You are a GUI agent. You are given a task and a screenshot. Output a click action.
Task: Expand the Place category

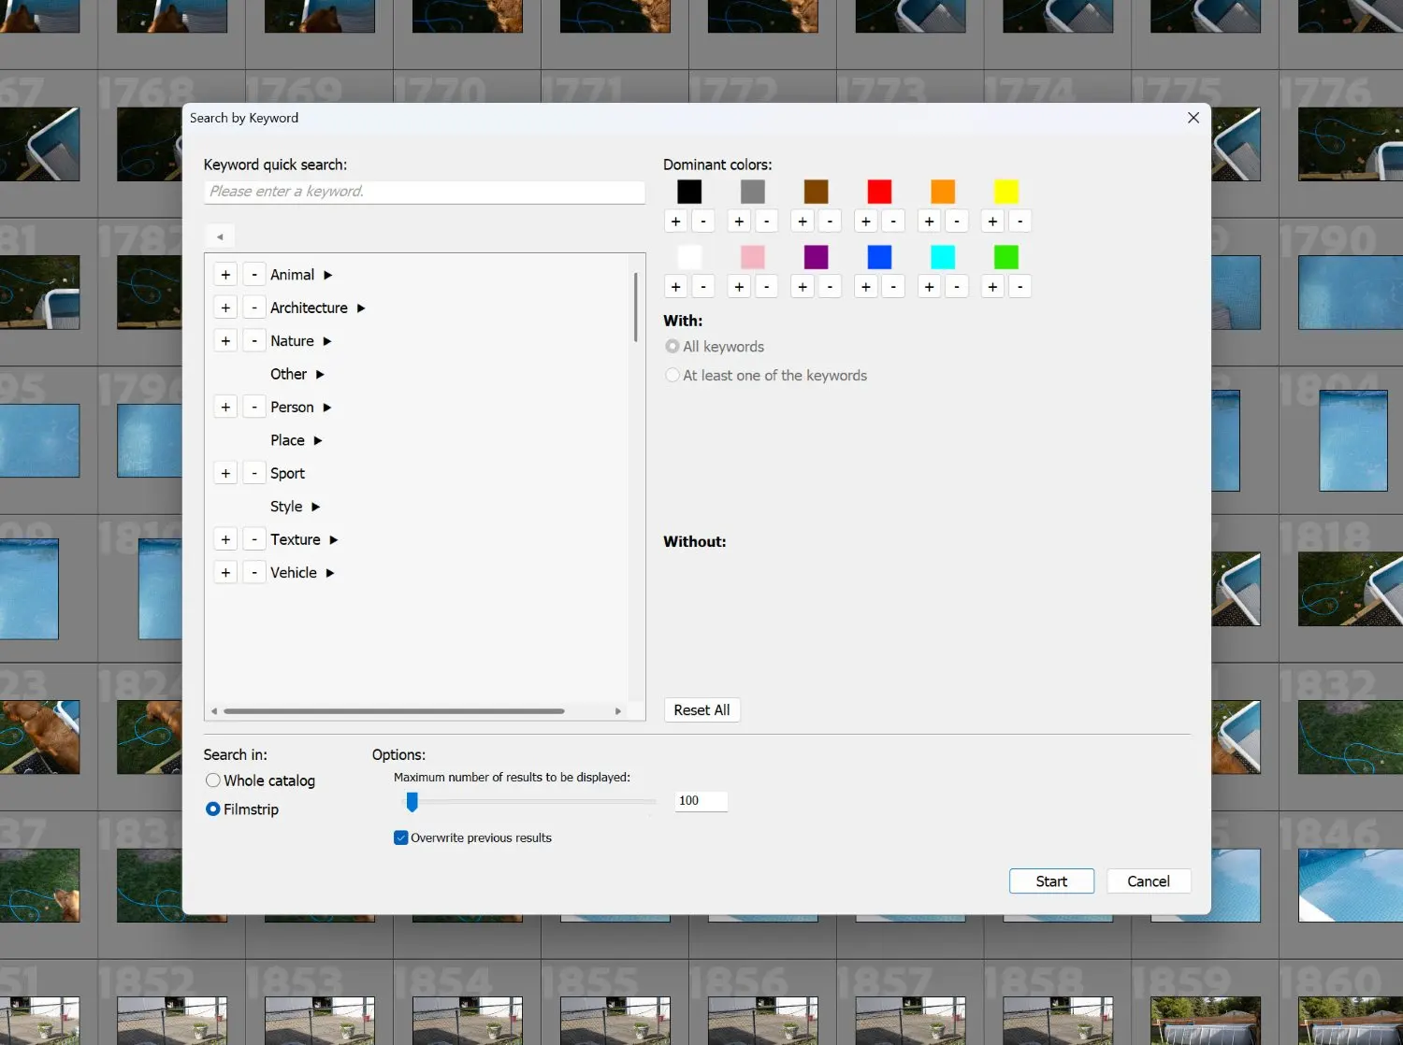(x=317, y=439)
